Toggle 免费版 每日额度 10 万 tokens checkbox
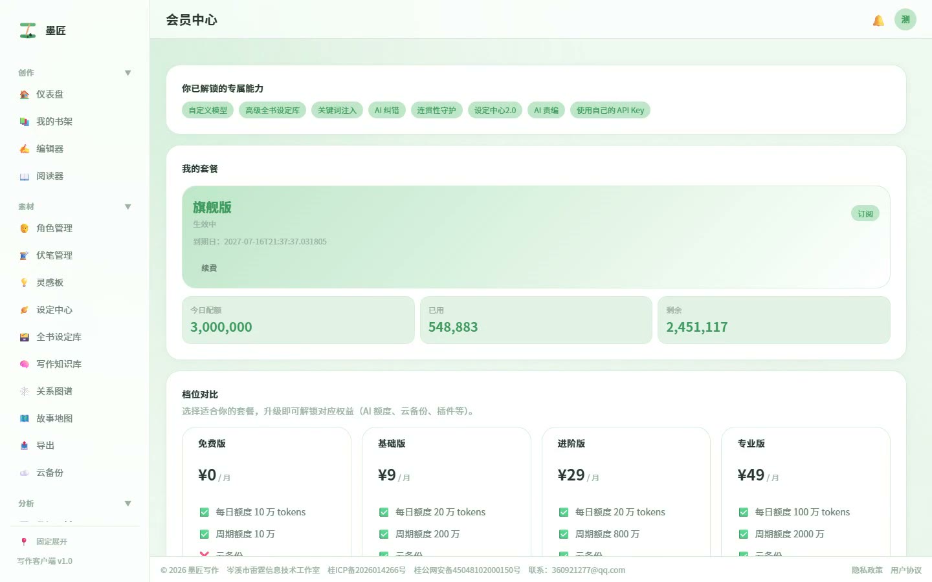The image size is (932, 582). pos(204,512)
